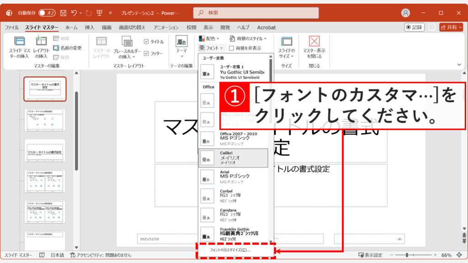This screenshot has width=468, height=263.
Task: Enable 背景を非表示 to hide background graphics
Action: (232, 47)
